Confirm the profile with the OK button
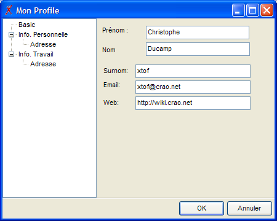277x221 pixels. tap(201, 208)
